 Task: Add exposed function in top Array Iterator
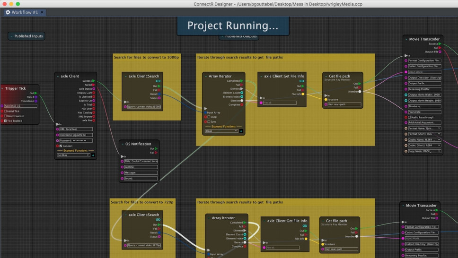[x=241, y=131]
